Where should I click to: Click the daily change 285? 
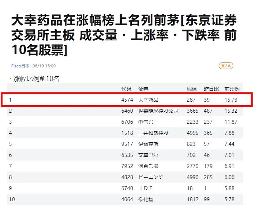[208, 177]
